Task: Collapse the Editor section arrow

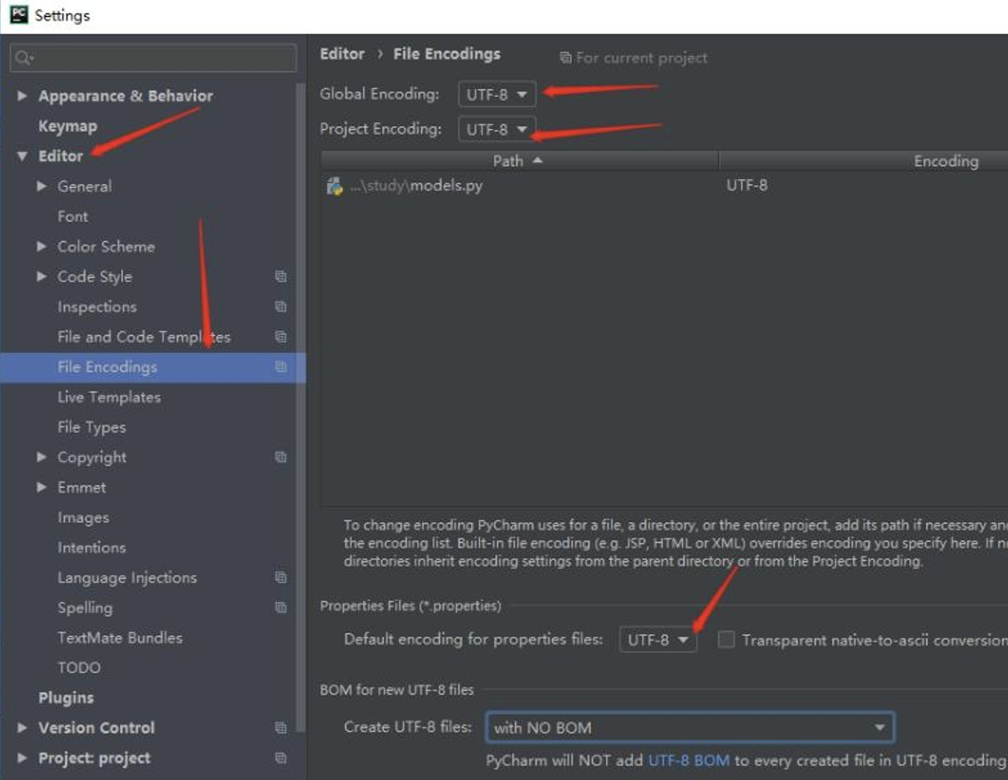Action: (22, 156)
